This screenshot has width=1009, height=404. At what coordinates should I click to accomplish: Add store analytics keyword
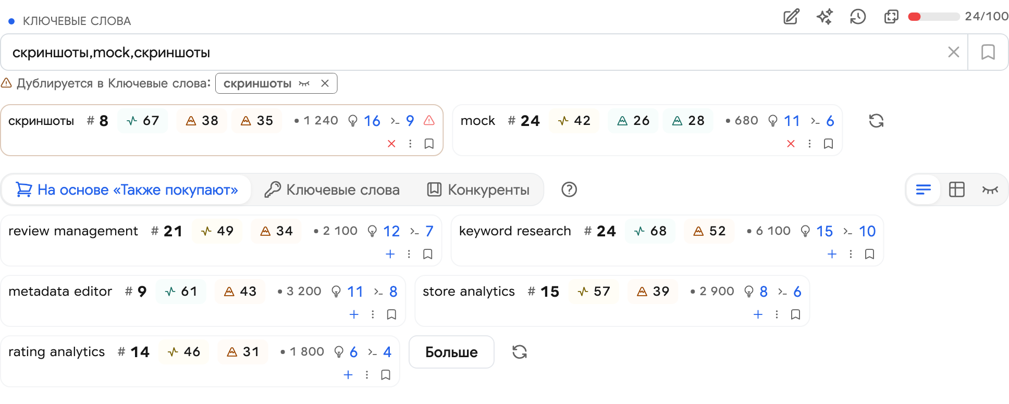758,314
